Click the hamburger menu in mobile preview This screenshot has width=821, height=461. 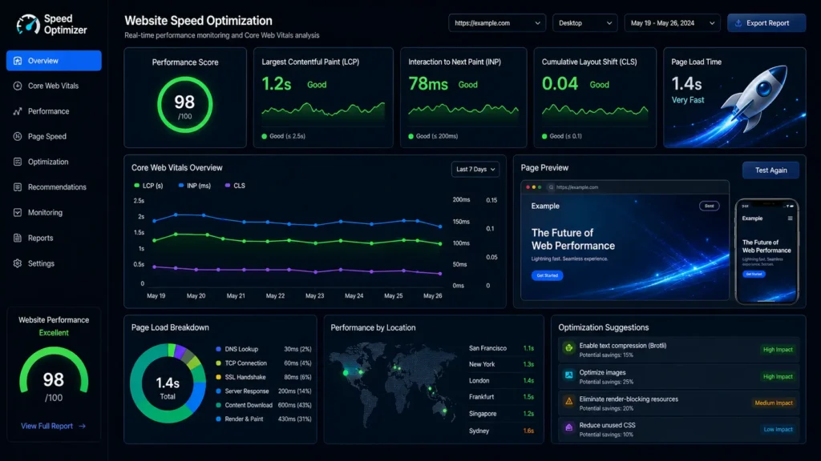coord(790,218)
